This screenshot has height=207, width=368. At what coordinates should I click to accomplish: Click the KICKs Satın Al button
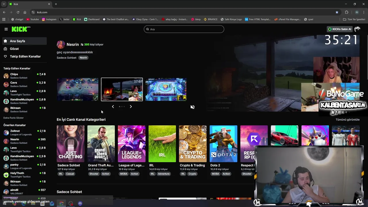pyautogui.click(x=340, y=29)
